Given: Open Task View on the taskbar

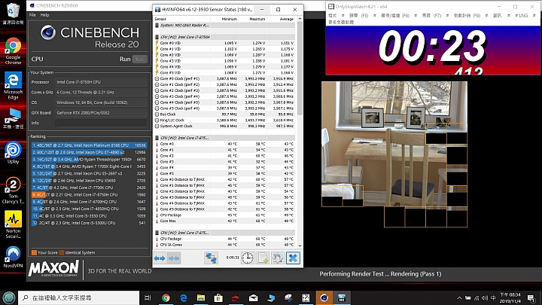Looking at the screenshot, I should click(x=148, y=297).
